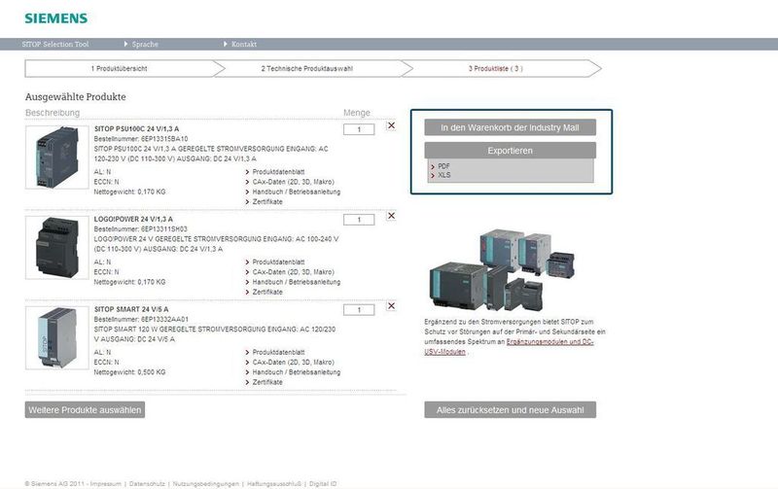Click In den Warenkorb der Industry Mall
The width and height of the screenshot is (778, 489).
pyautogui.click(x=510, y=127)
